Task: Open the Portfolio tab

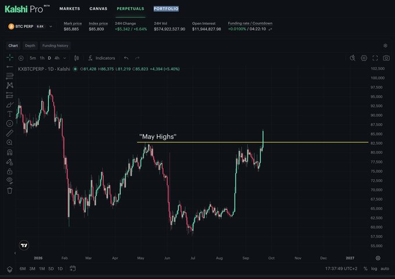Action: pos(166,9)
